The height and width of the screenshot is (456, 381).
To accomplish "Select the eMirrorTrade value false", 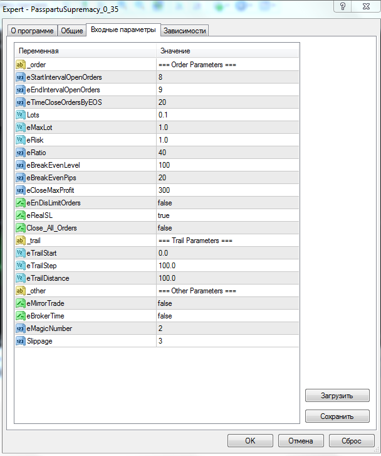I will [228, 303].
